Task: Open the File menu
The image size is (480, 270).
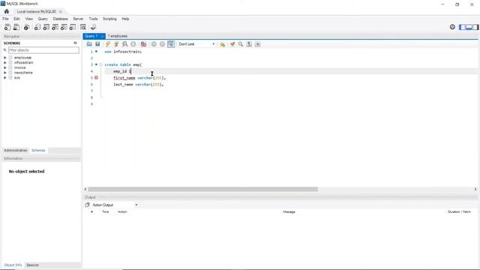Action: click(5, 19)
